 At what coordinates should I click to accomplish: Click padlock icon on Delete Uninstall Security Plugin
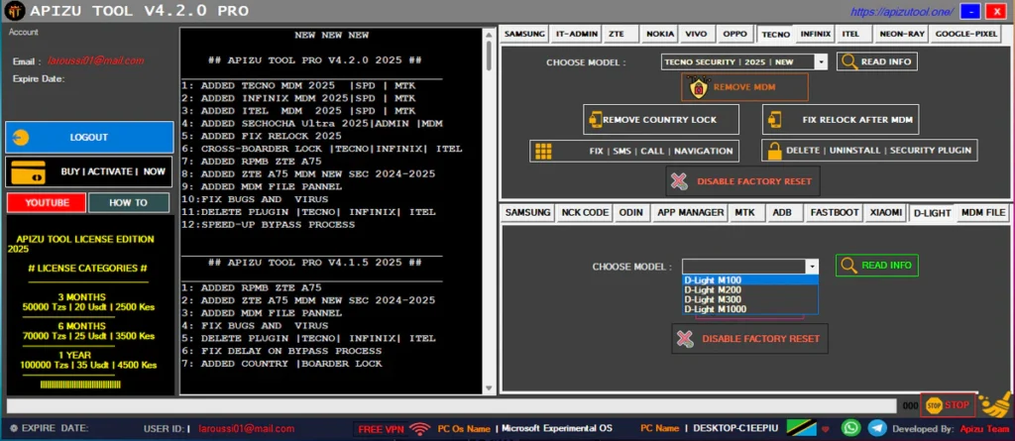774,151
